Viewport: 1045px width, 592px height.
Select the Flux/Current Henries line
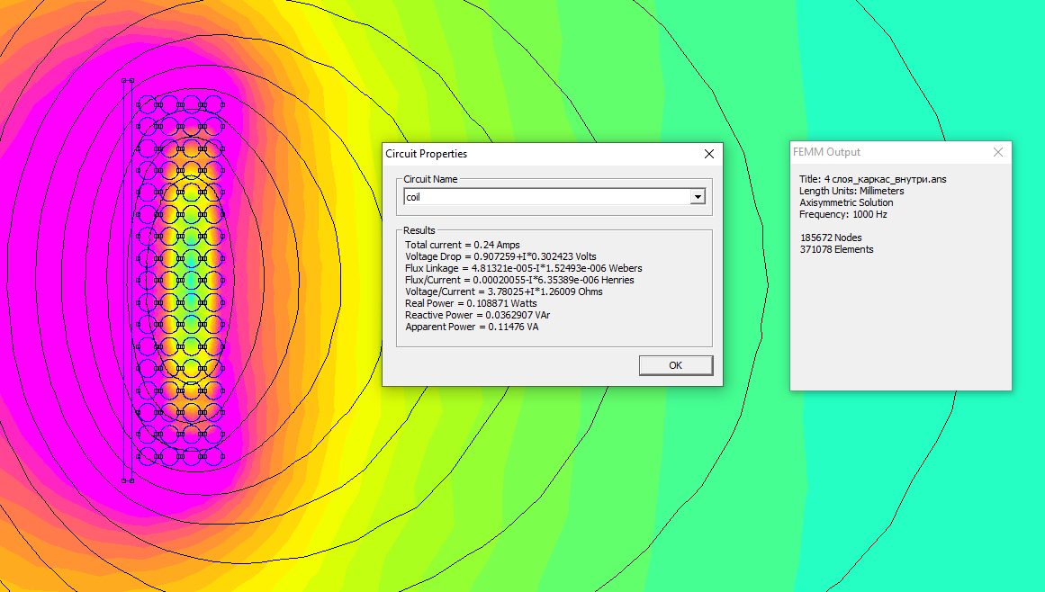click(520, 280)
